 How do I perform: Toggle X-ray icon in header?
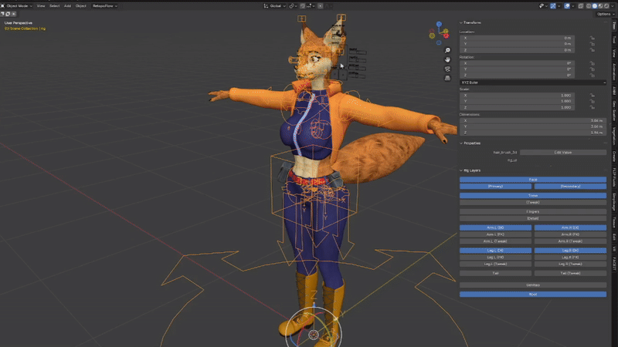581,6
